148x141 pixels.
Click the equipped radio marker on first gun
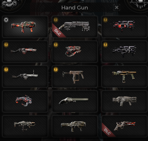point(6,20)
